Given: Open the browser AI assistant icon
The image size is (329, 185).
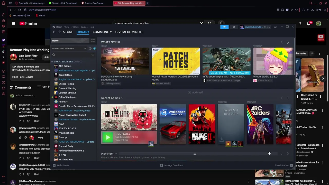Looking at the screenshot, I should (x=319, y=10).
